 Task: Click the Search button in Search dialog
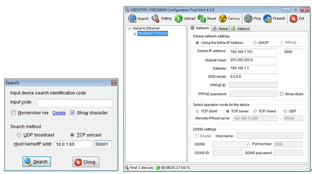click(x=37, y=162)
